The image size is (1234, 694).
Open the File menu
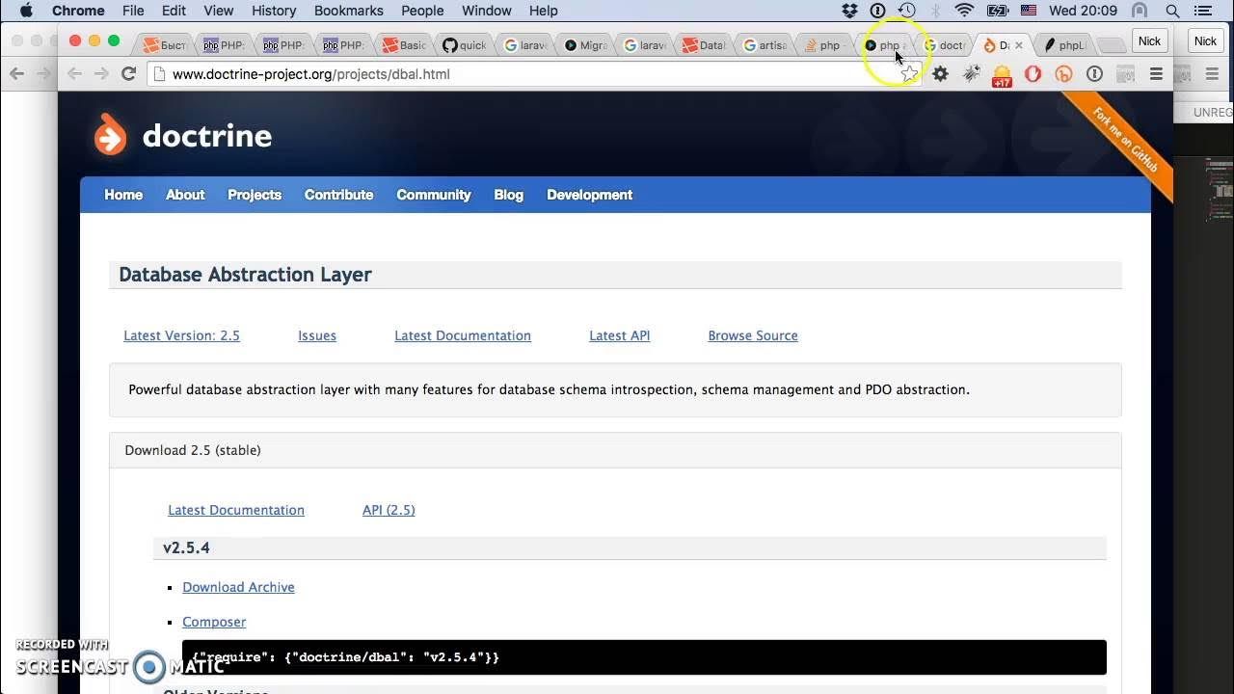[133, 11]
